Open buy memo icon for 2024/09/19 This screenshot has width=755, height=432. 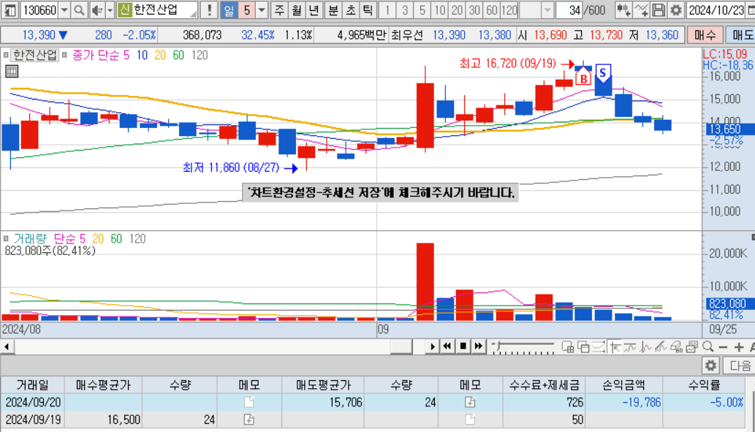249,420
